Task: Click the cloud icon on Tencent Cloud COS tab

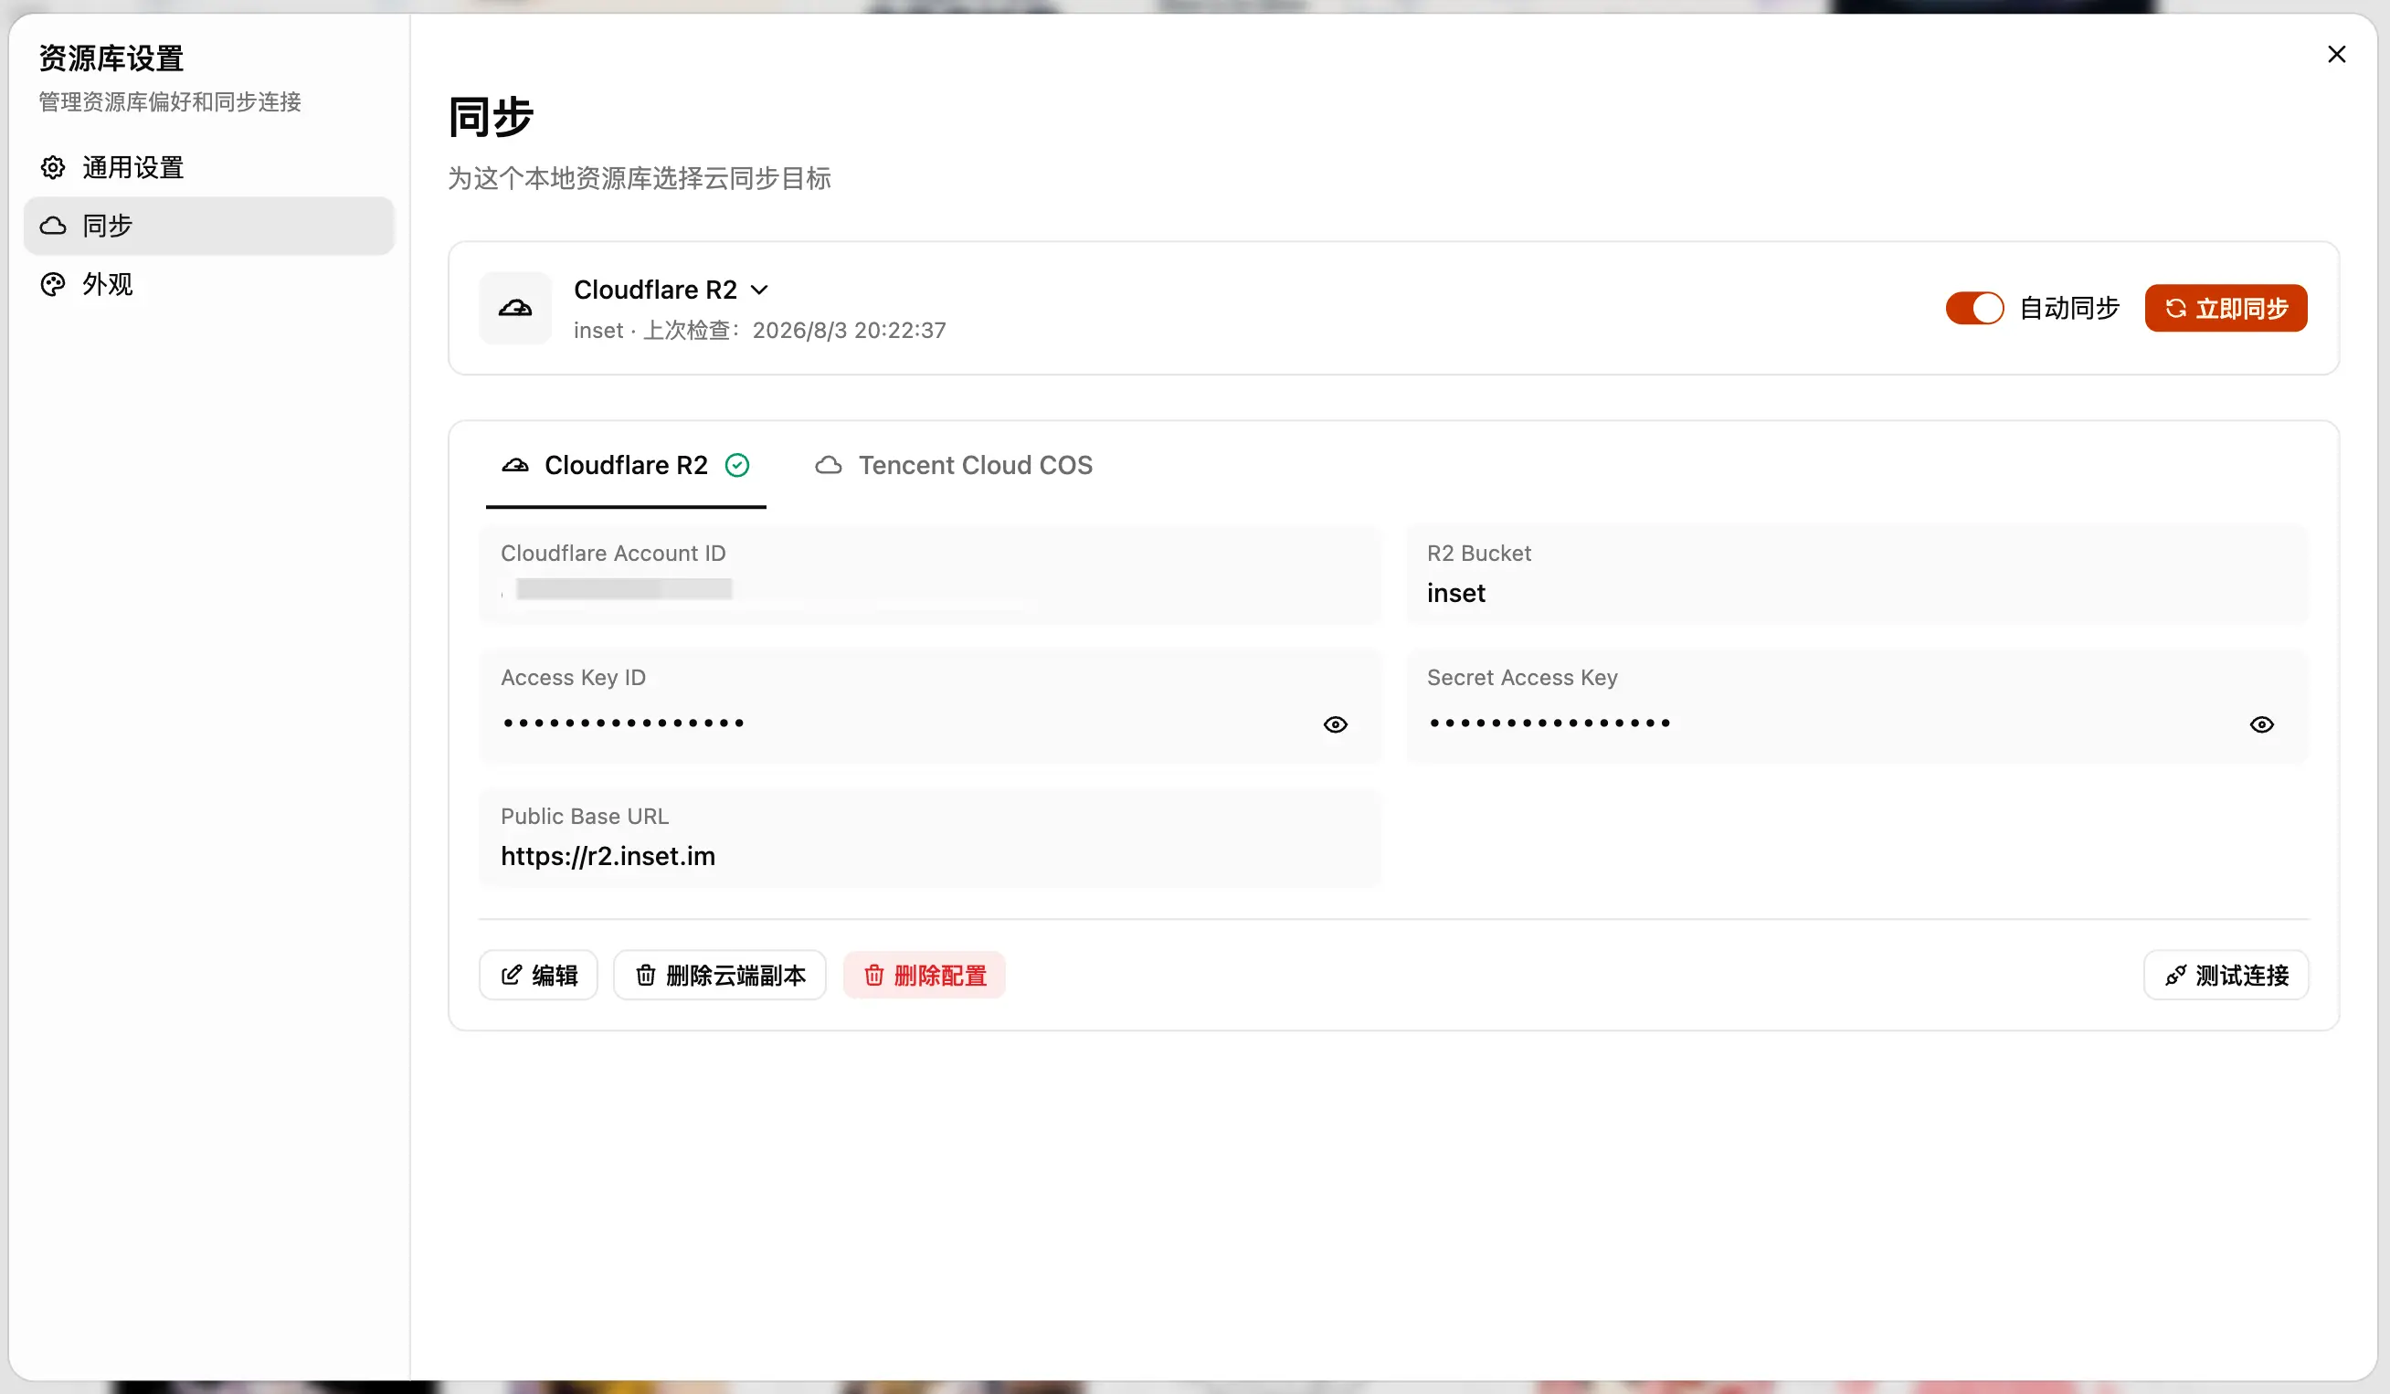Action: pyautogui.click(x=828, y=466)
